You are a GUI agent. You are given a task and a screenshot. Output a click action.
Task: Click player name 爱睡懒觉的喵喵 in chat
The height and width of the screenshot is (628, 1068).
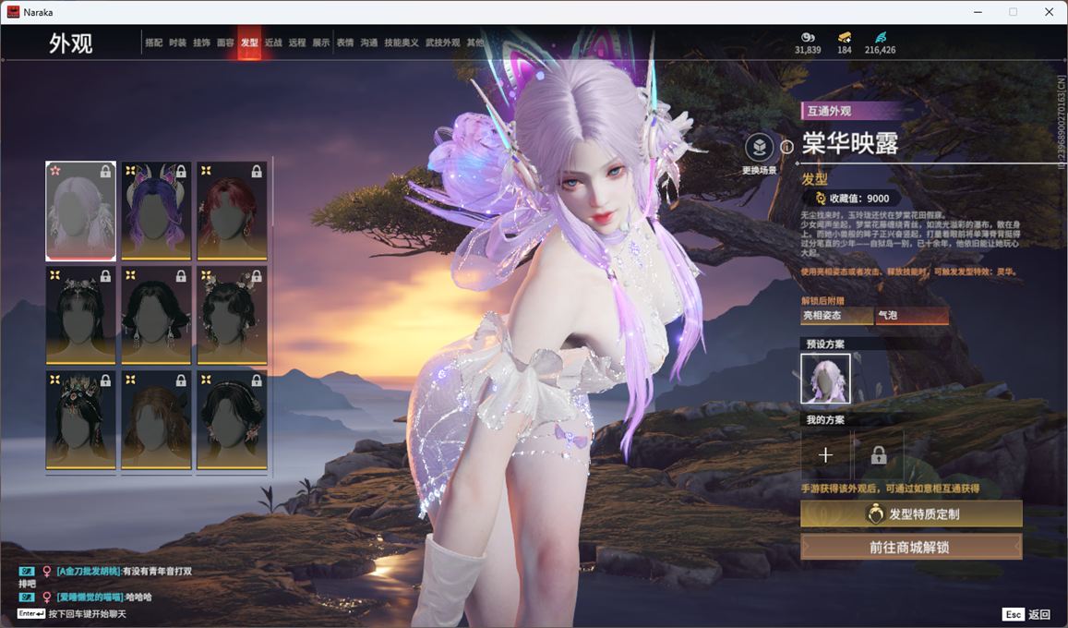(x=90, y=598)
